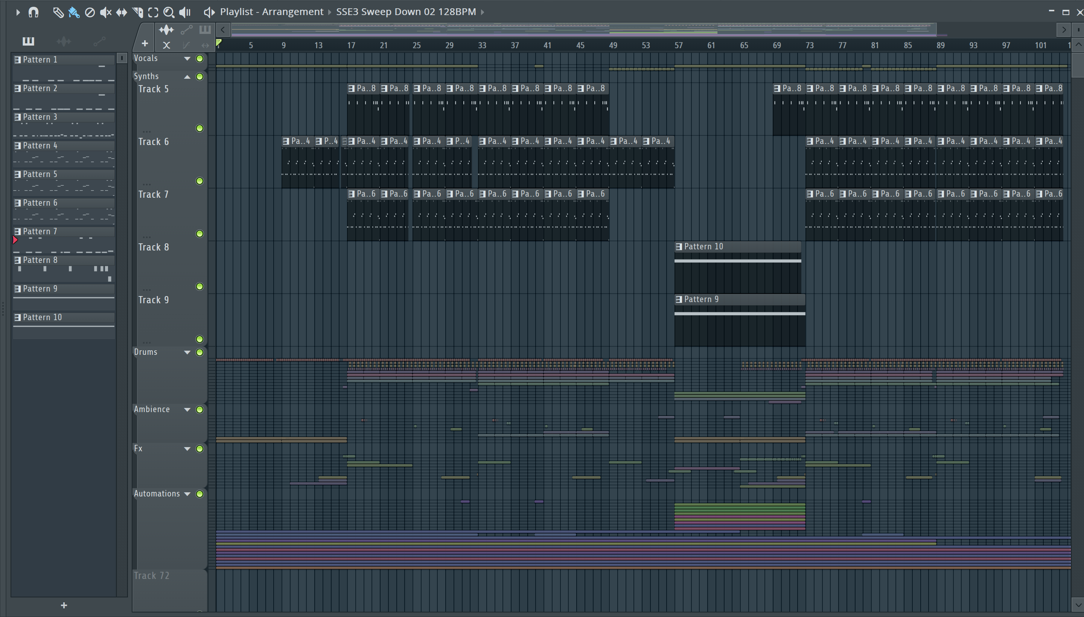Image resolution: width=1084 pixels, height=617 pixels.
Task: Click bar 57 on the timeline ruler
Action: coord(678,45)
